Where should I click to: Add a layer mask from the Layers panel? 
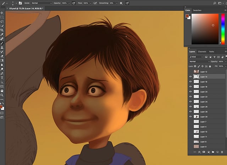[x=204, y=152]
